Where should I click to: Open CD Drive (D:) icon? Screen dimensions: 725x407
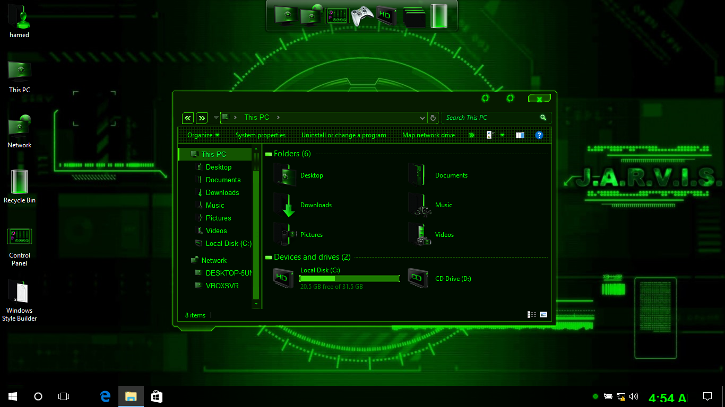pos(418,278)
